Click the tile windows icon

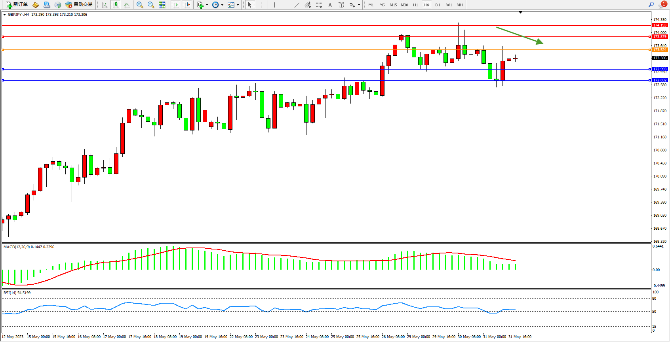pos(162,5)
